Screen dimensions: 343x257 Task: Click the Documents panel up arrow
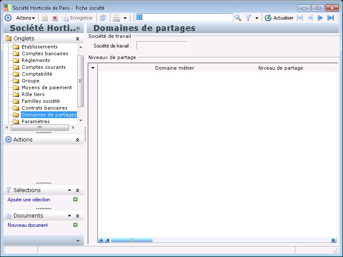70,216
